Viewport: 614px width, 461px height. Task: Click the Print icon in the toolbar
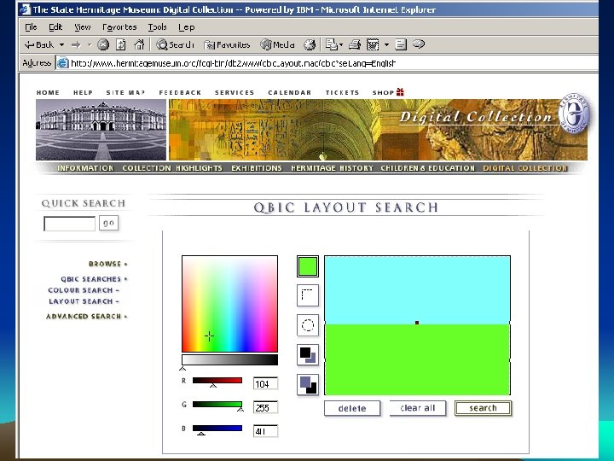355,44
